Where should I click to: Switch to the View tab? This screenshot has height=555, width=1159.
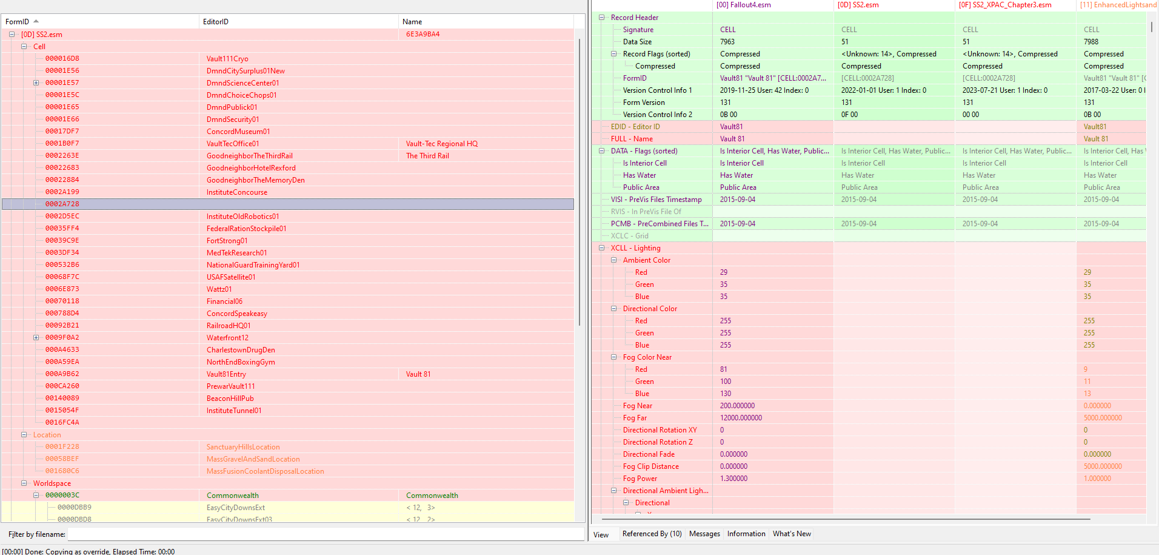point(601,534)
